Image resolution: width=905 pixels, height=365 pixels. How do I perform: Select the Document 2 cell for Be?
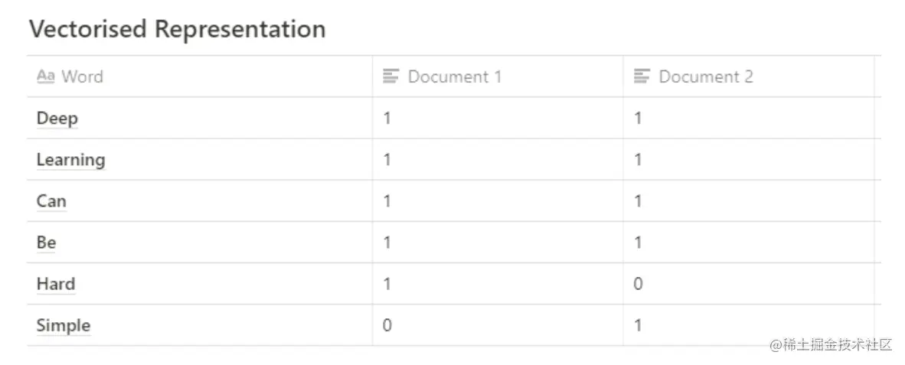click(749, 243)
